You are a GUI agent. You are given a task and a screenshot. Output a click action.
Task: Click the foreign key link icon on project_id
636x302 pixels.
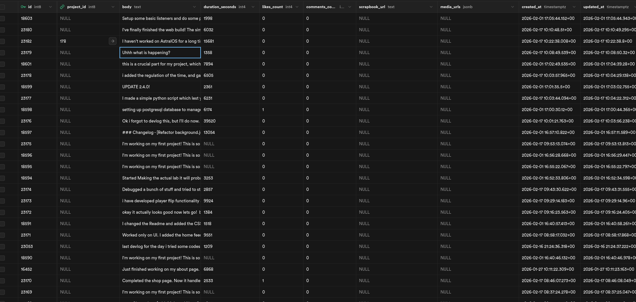[x=62, y=7]
